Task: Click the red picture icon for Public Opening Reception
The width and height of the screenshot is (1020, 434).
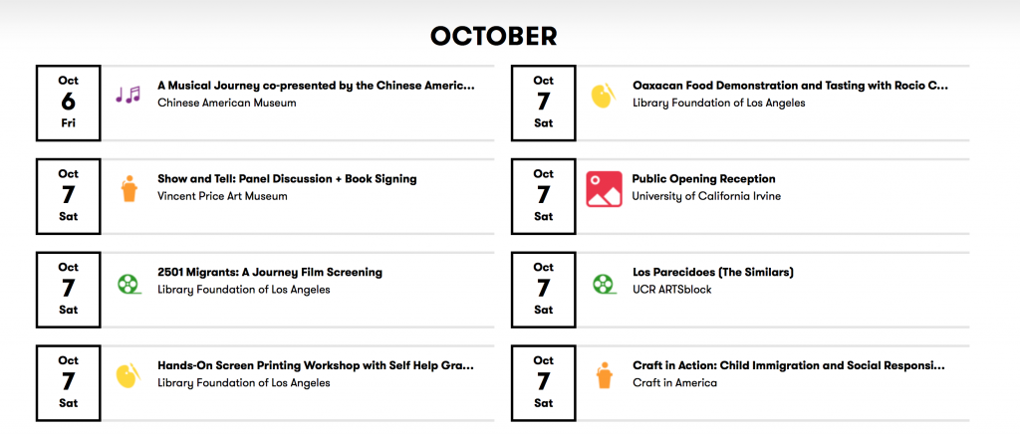Action: point(605,189)
